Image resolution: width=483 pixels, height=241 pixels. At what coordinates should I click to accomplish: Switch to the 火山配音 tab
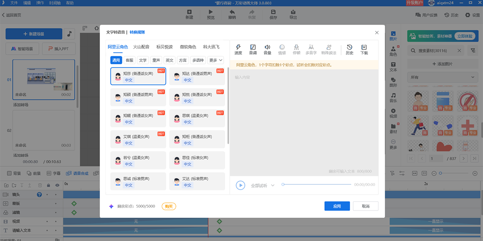pyautogui.click(x=141, y=47)
